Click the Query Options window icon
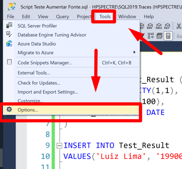Image resolution: width=182 pixels, height=169 pixels. (159, 36)
